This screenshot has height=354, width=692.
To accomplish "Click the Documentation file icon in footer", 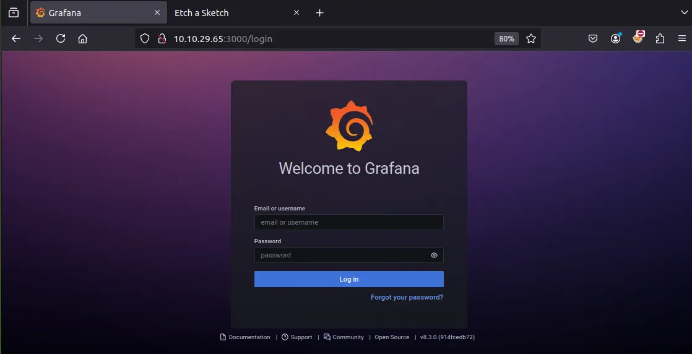I will point(223,337).
